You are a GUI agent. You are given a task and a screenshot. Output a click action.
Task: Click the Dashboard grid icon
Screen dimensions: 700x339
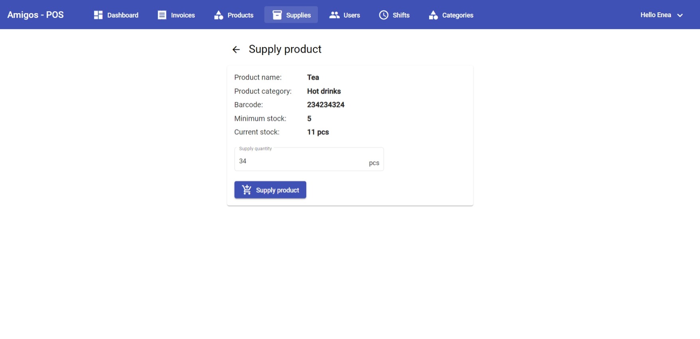(x=98, y=15)
